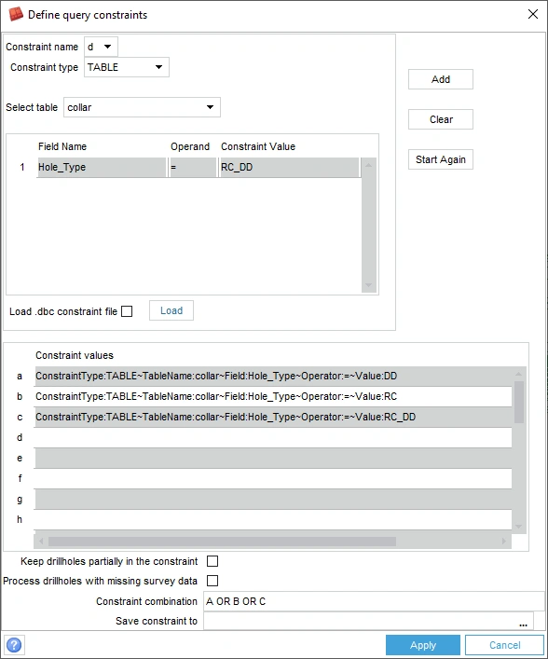548x659 pixels.
Task: Select empty constraint row h
Action: 273,520
